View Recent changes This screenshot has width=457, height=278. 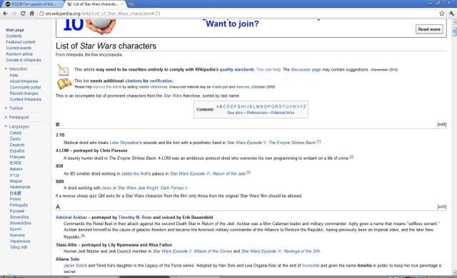[24, 93]
